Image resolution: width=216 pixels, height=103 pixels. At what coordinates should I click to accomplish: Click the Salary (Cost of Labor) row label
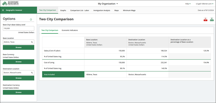tap(52, 51)
